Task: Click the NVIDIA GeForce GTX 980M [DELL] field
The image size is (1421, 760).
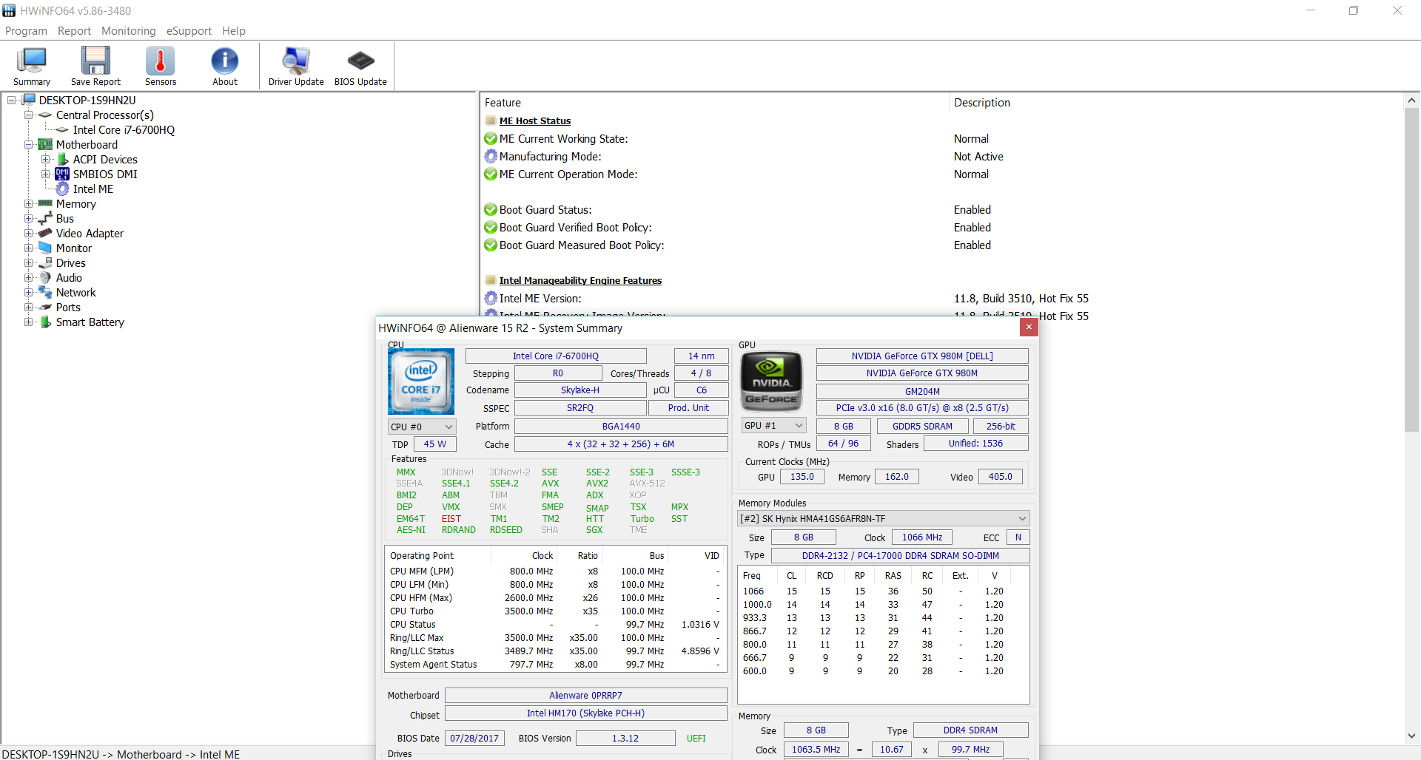Action: pyautogui.click(x=922, y=356)
